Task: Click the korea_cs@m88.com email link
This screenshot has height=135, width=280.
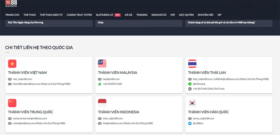Action: (x=203, y=119)
